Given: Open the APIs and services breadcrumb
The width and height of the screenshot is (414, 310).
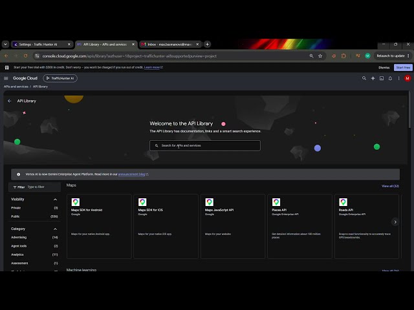Looking at the screenshot, I should click(x=16, y=87).
